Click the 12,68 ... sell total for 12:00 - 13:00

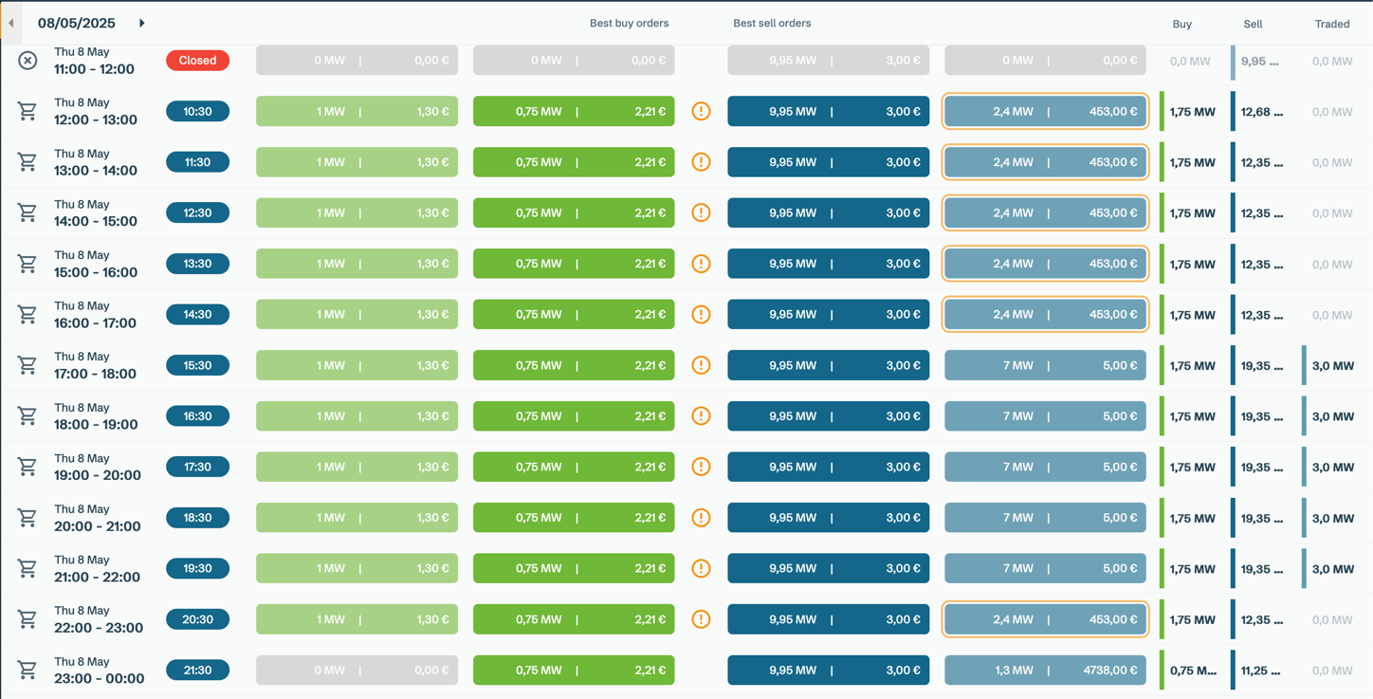click(1262, 112)
